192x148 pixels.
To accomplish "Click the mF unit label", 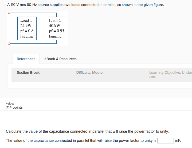I will [178, 141].
